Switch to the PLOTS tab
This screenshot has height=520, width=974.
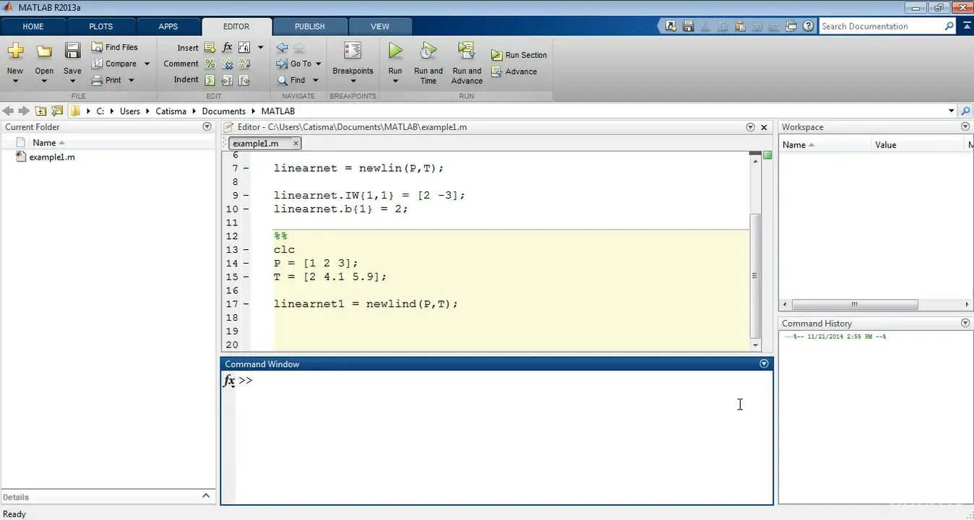tap(100, 27)
